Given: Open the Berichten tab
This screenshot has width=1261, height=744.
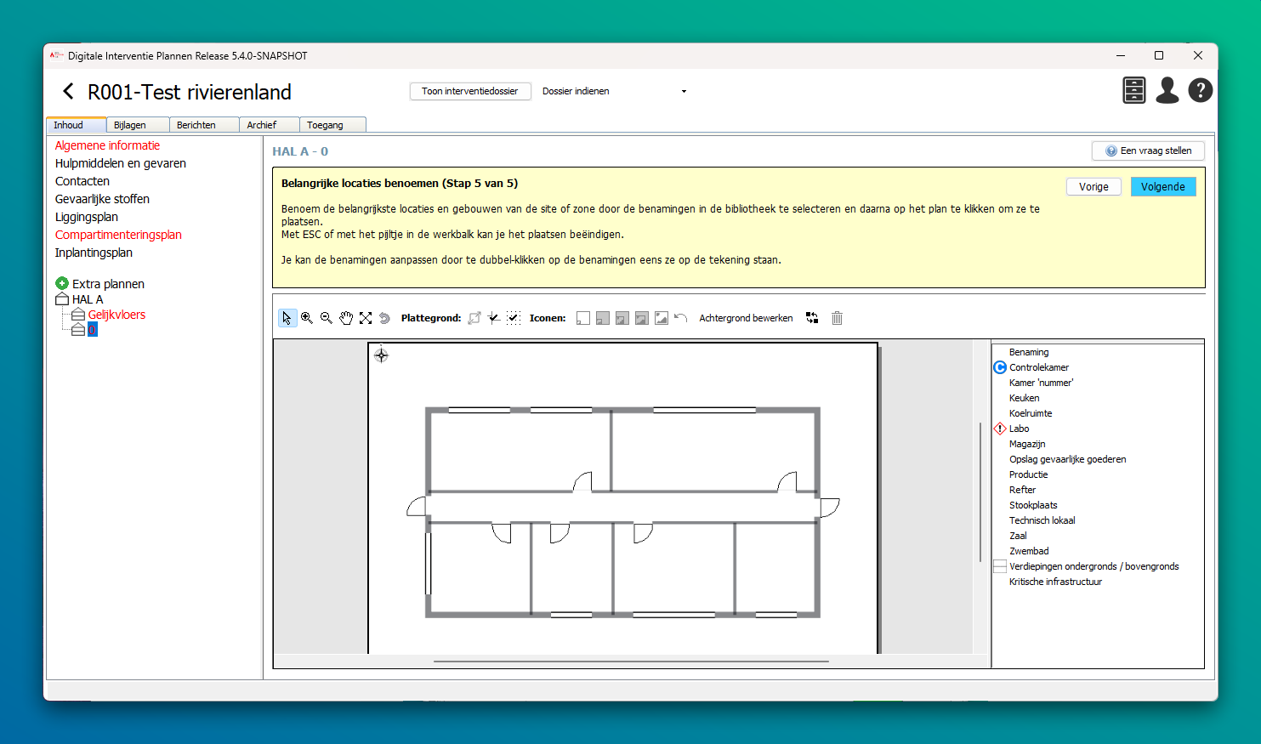Looking at the screenshot, I should pyautogui.click(x=204, y=125).
